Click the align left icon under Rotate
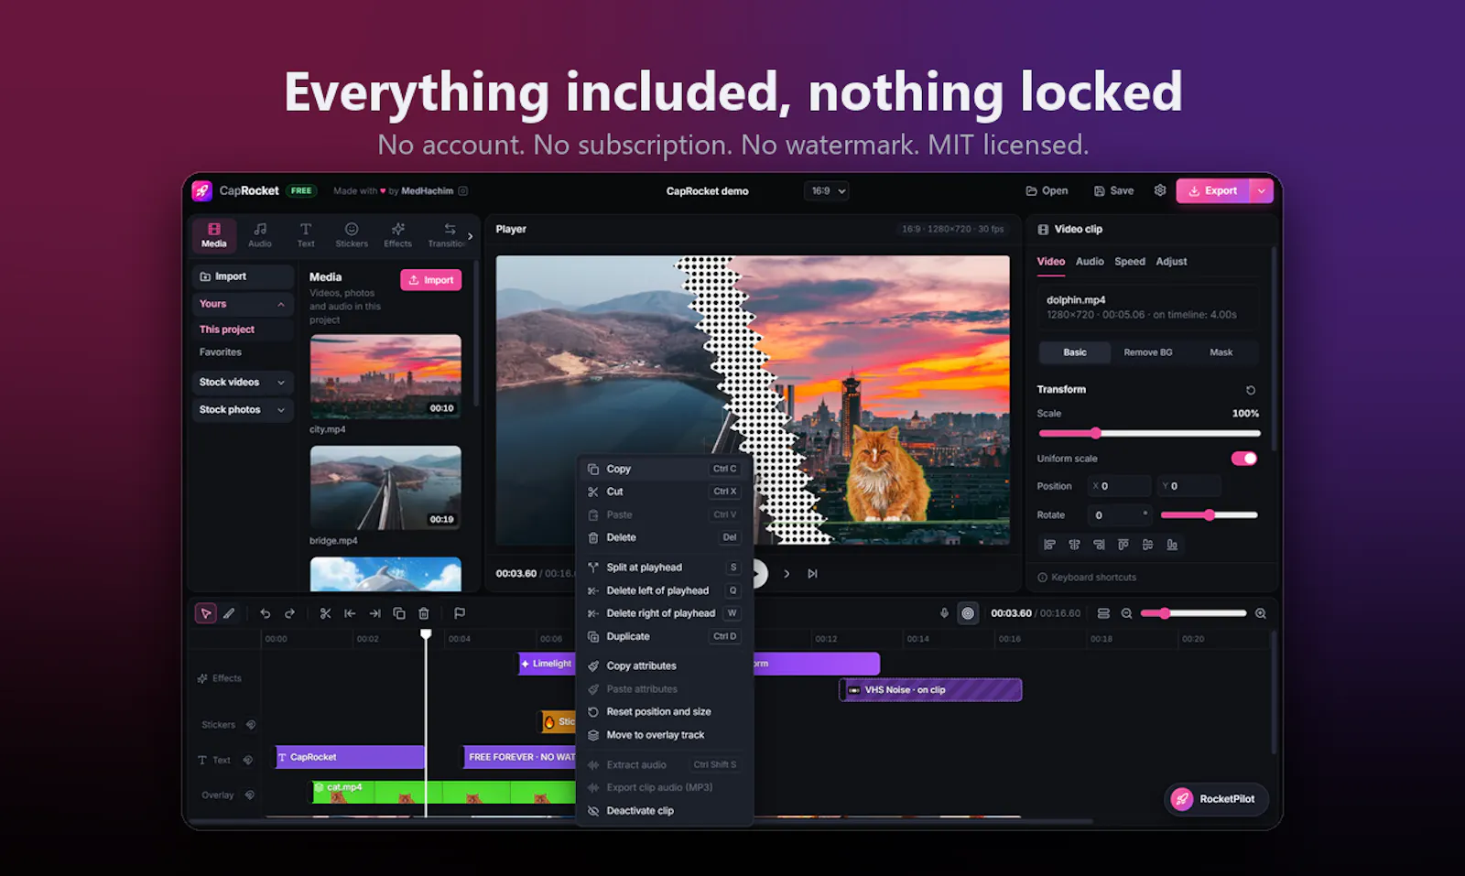The height and width of the screenshot is (876, 1465). [1049, 545]
